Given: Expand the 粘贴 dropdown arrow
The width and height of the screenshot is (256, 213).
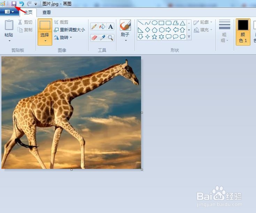Looking at the screenshot, I should tap(9, 41).
